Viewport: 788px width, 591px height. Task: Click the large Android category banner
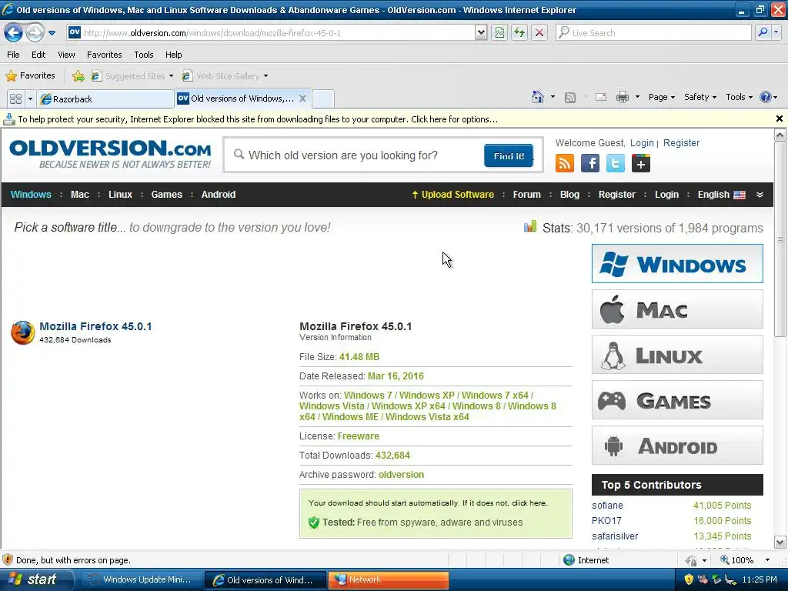click(x=677, y=446)
